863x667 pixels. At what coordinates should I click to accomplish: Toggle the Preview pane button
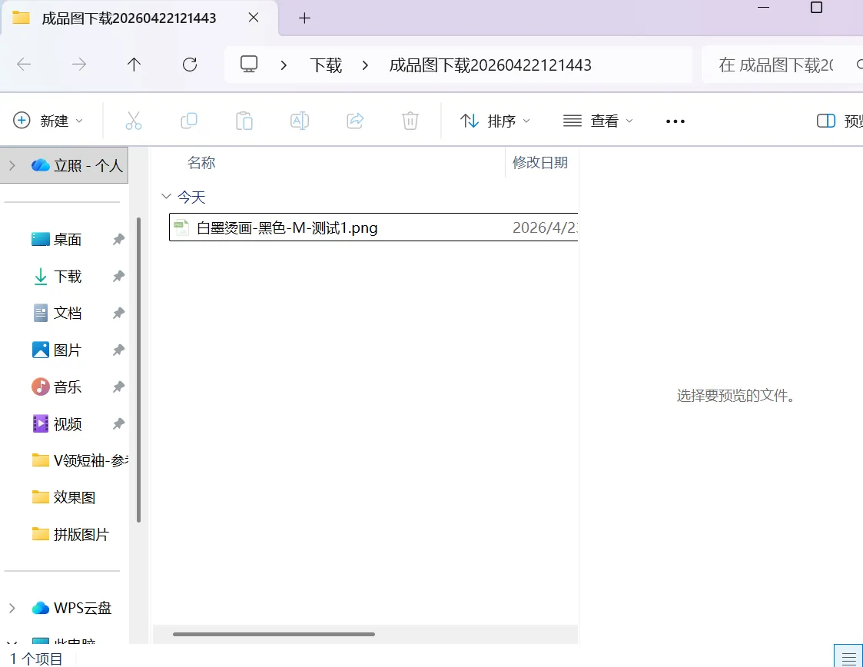pos(838,121)
